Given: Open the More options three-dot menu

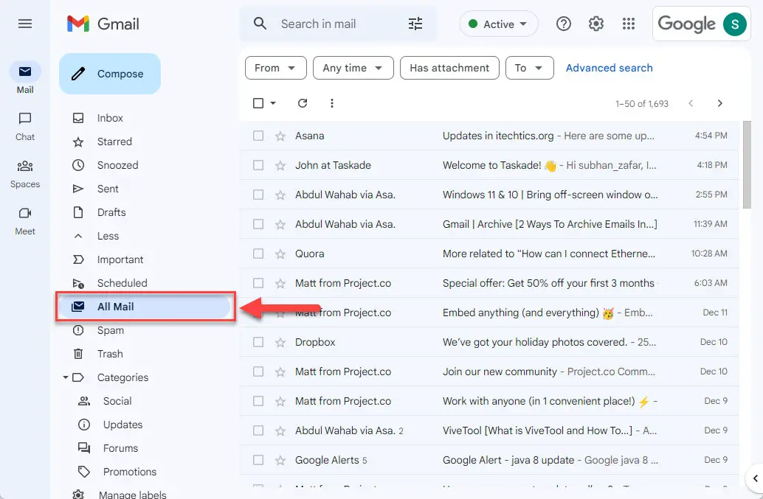Looking at the screenshot, I should tap(332, 103).
